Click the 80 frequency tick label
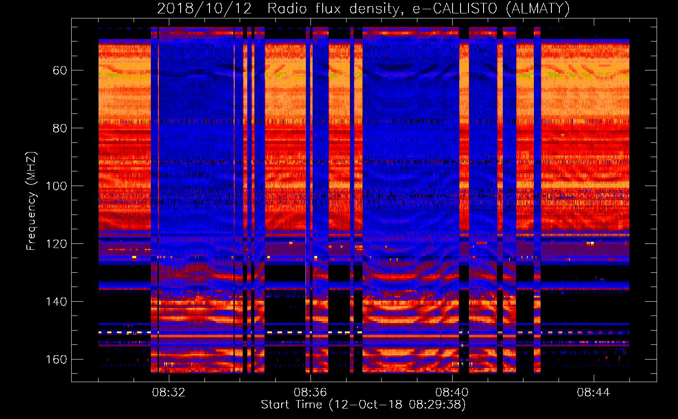Viewport: 678px width, 419px height. 60,128
